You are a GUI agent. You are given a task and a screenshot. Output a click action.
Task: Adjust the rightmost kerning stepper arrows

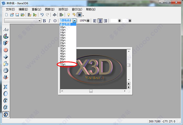(130, 21)
